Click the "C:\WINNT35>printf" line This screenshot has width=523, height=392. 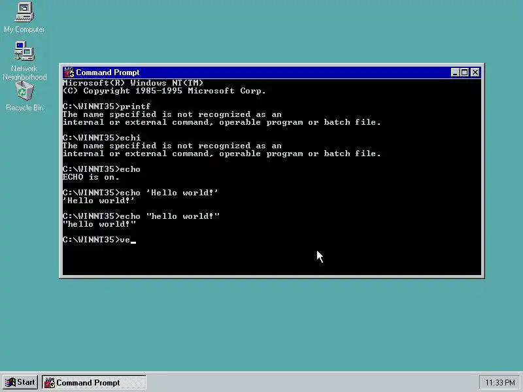107,106
